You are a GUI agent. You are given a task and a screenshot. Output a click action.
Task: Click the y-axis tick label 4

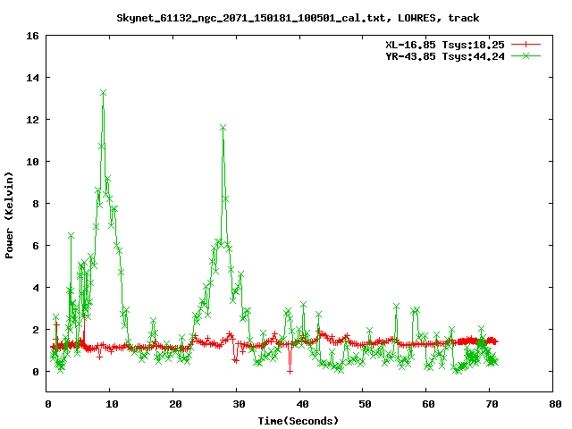36,288
